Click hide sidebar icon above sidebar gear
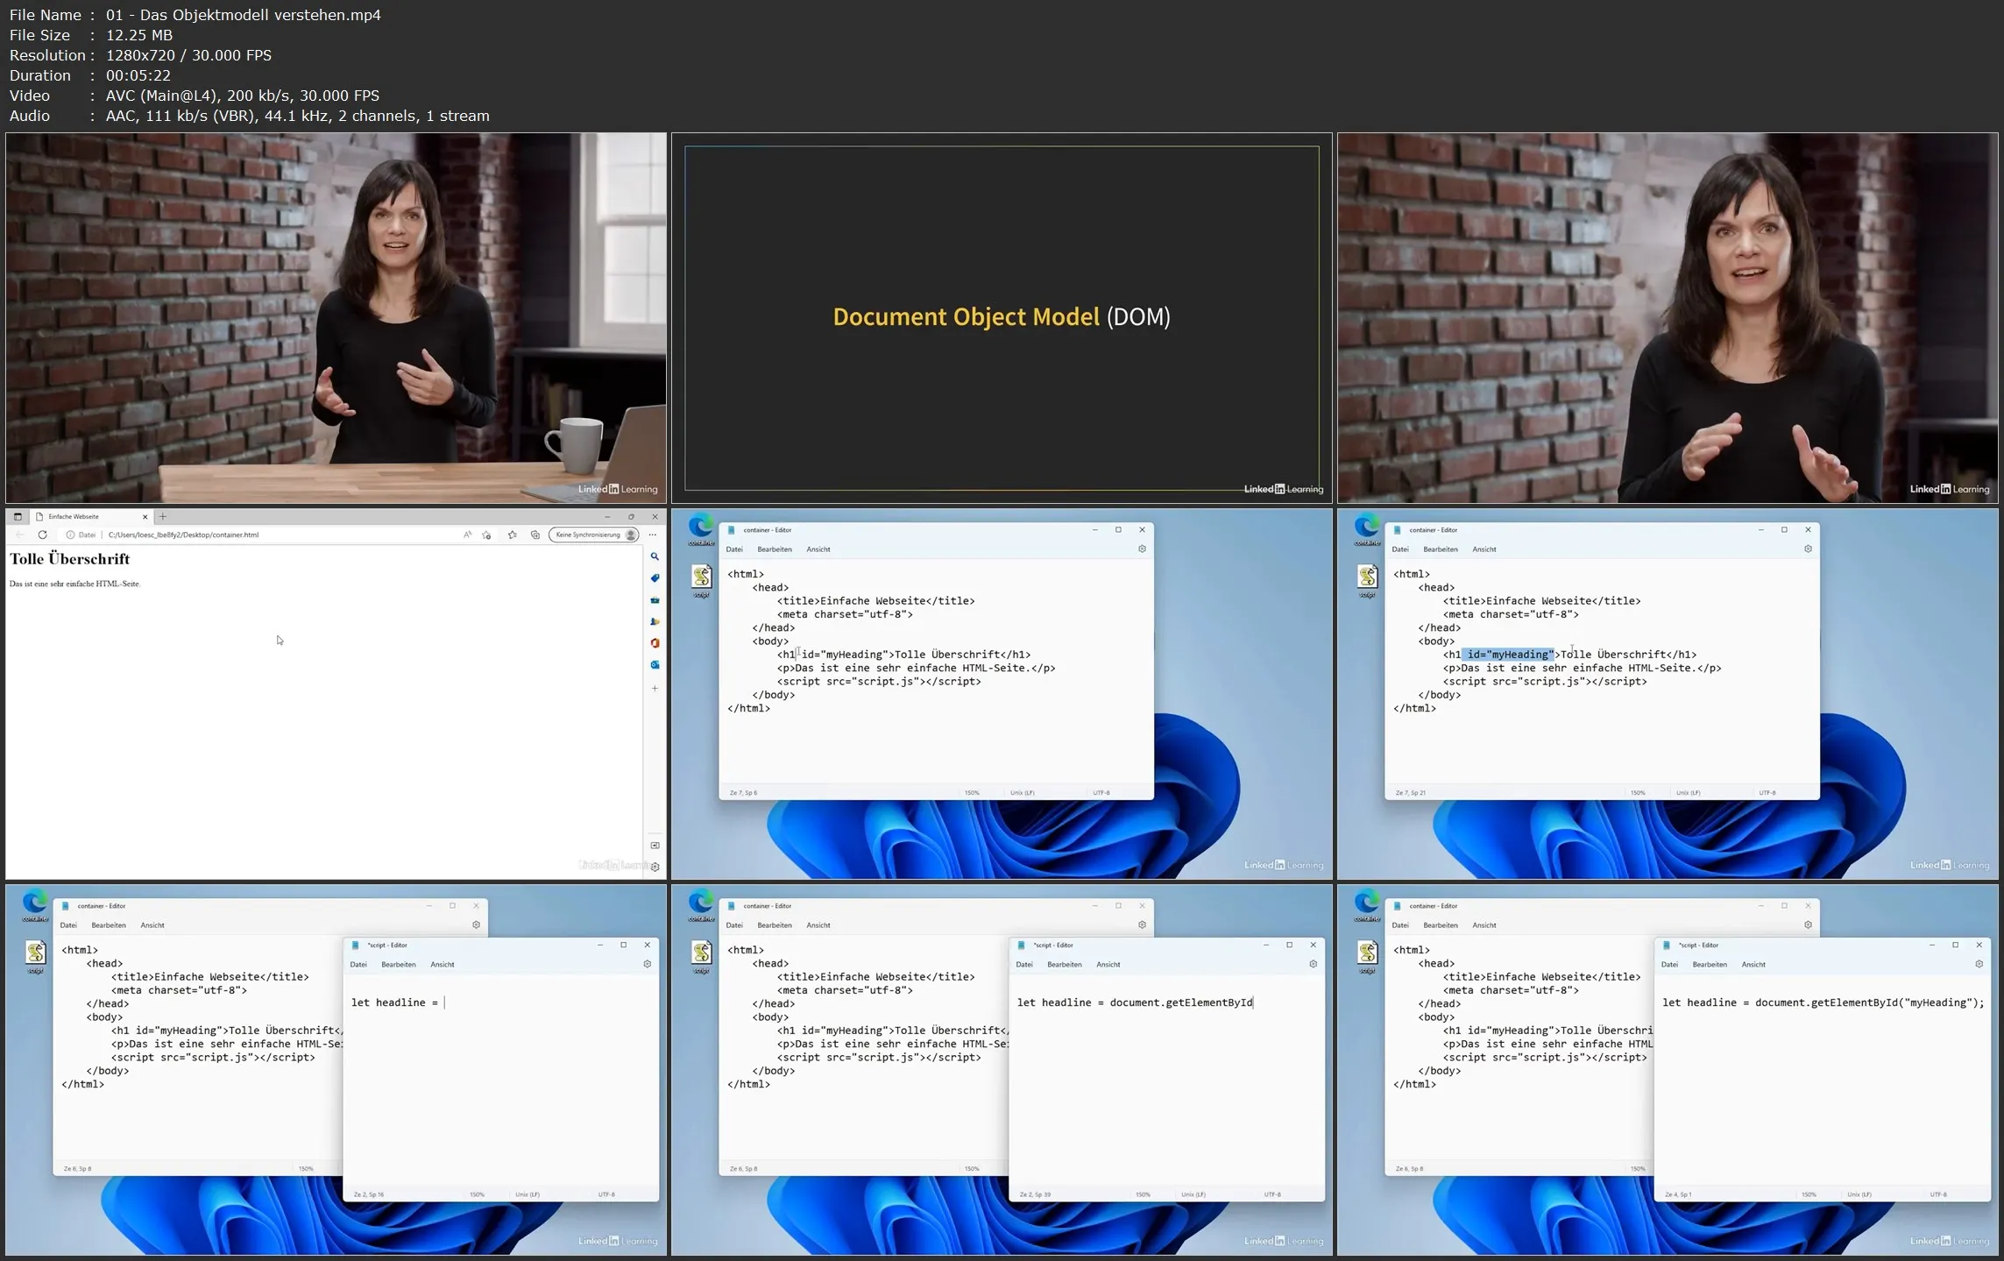The width and height of the screenshot is (2004, 1261). (655, 846)
